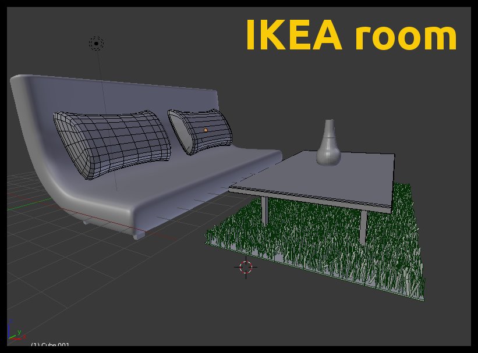Click the front foot under the sofa
Screen dimensions: 478x353
point(139,235)
